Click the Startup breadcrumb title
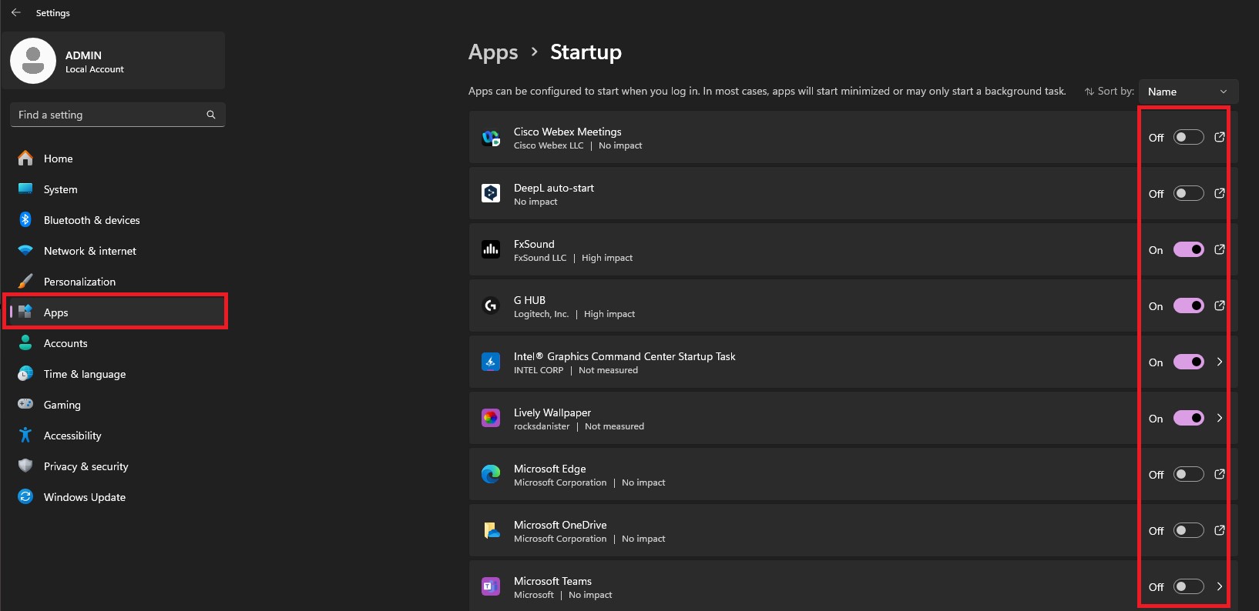 [586, 52]
